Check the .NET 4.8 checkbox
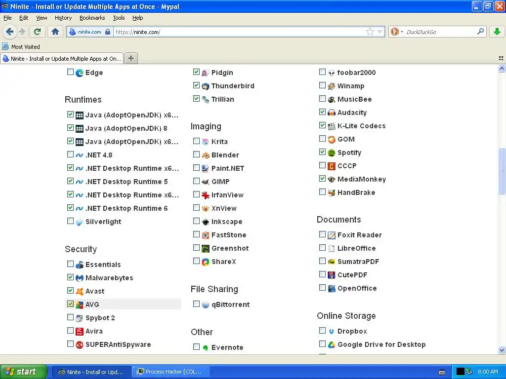The width and height of the screenshot is (506, 379). [70, 154]
